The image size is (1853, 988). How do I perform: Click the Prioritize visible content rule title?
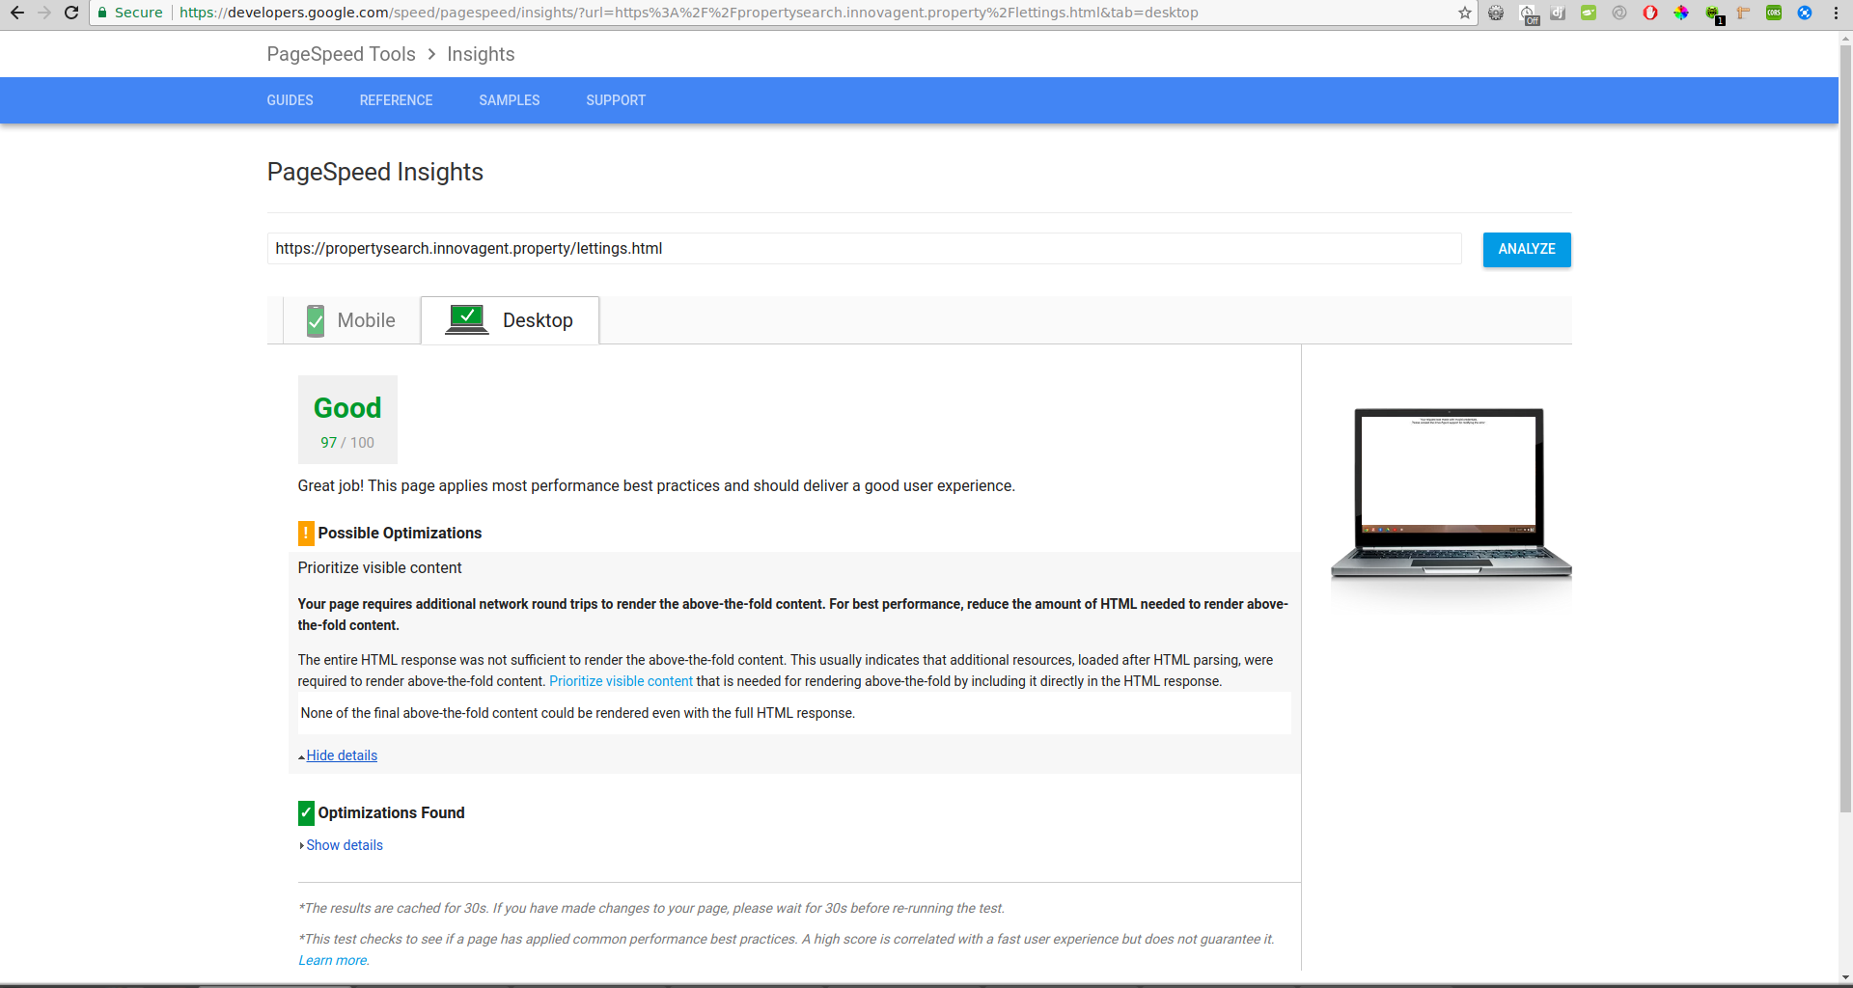pos(379,568)
